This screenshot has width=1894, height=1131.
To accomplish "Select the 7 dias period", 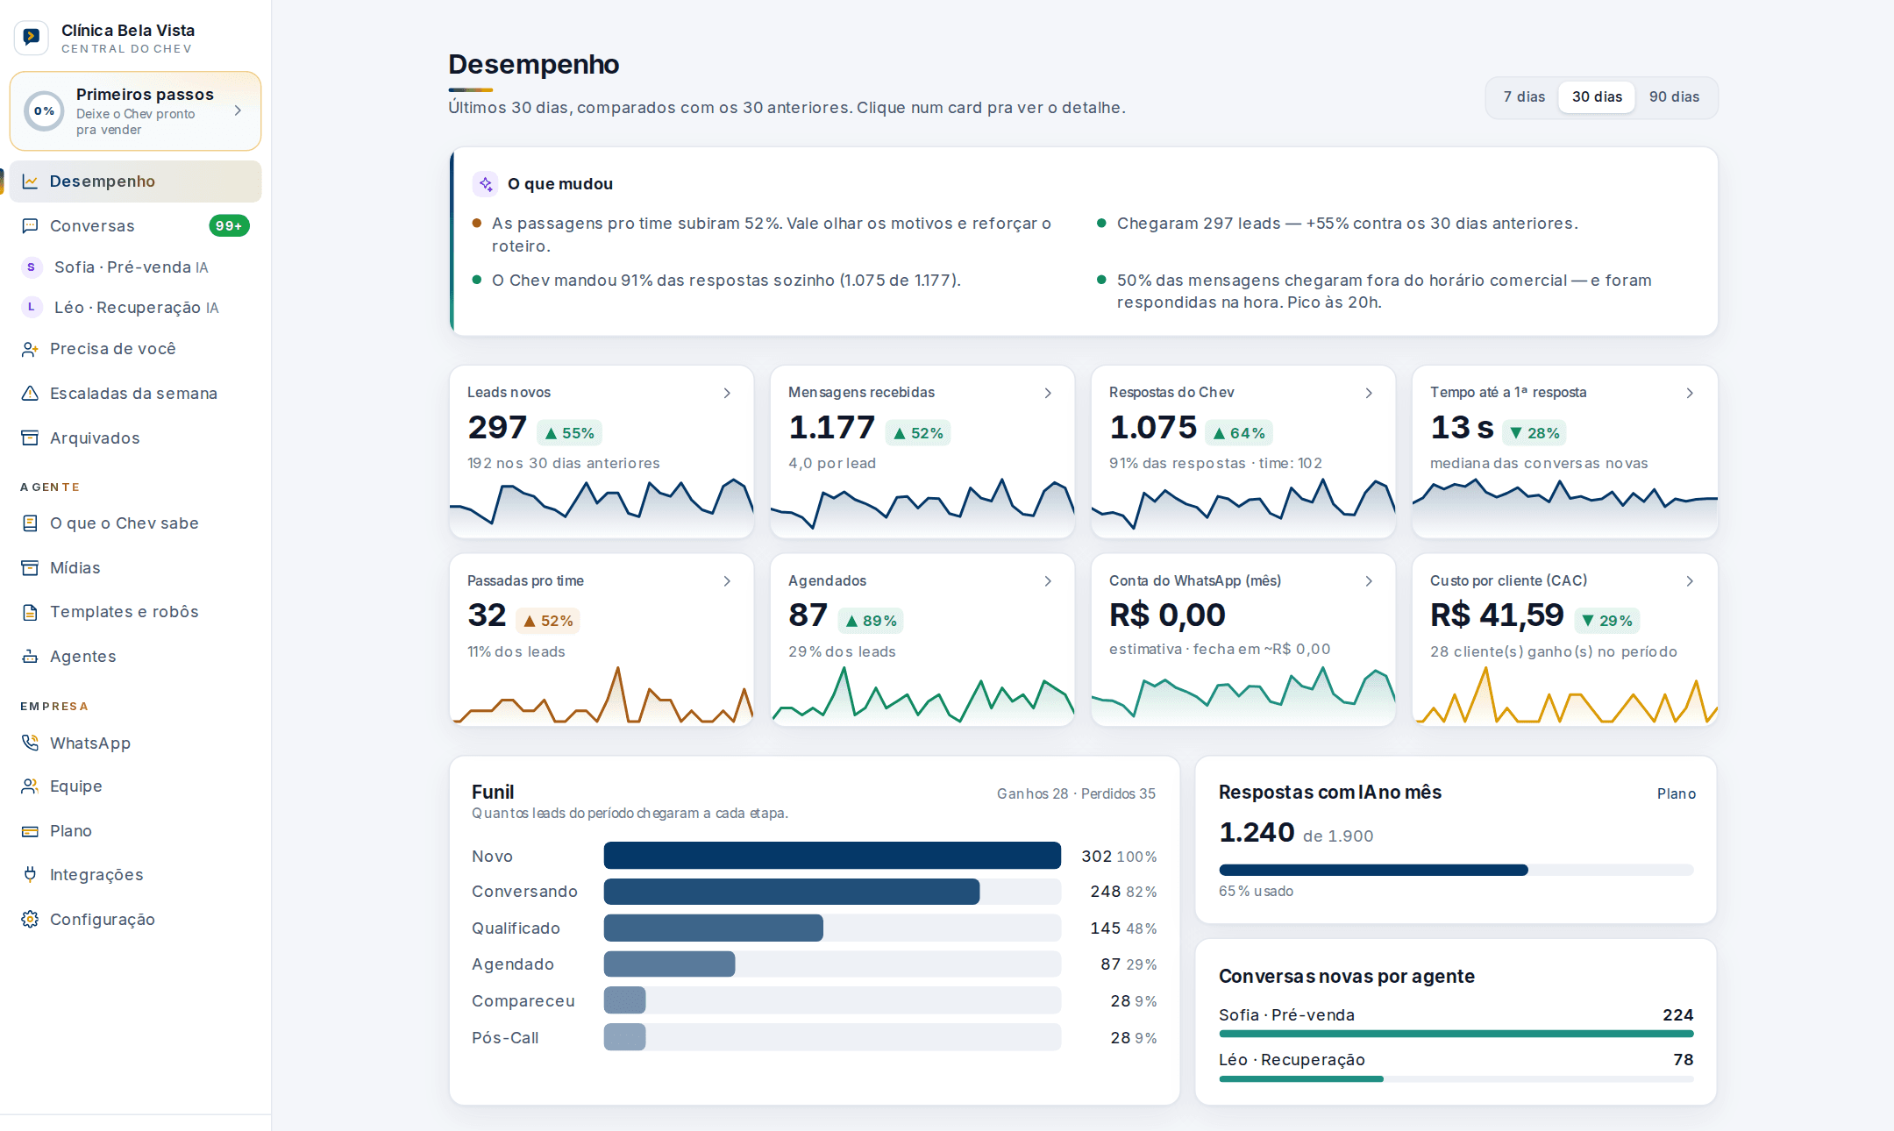I will point(1524,97).
